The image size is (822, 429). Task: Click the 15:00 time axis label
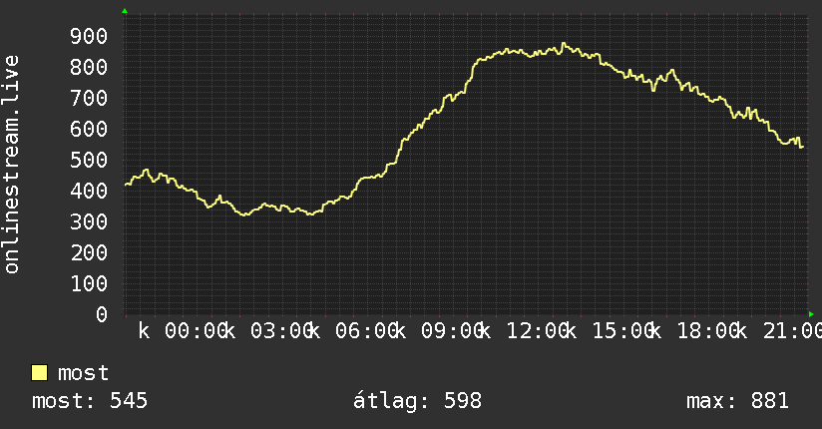623,331
